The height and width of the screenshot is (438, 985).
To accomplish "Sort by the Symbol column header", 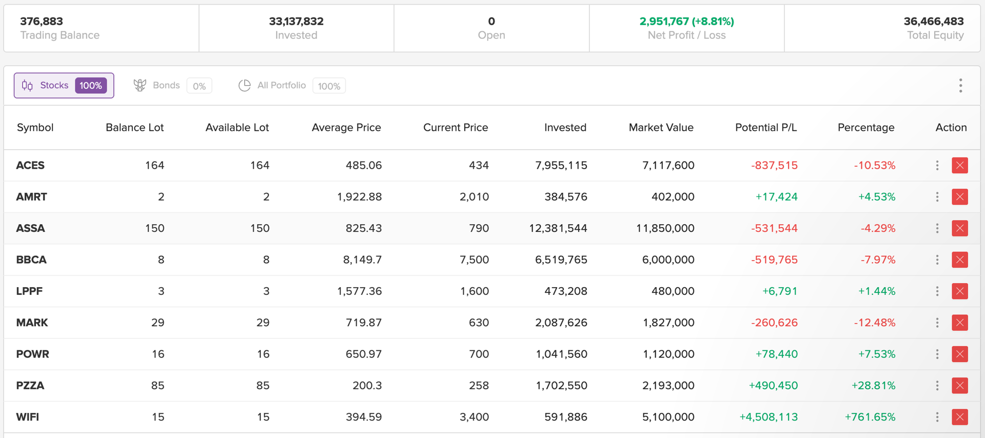I will coord(35,128).
